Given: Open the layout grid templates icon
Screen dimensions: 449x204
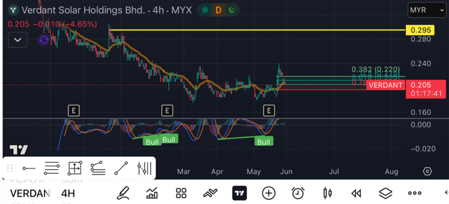Looking at the screenshot, I should tap(181, 193).
